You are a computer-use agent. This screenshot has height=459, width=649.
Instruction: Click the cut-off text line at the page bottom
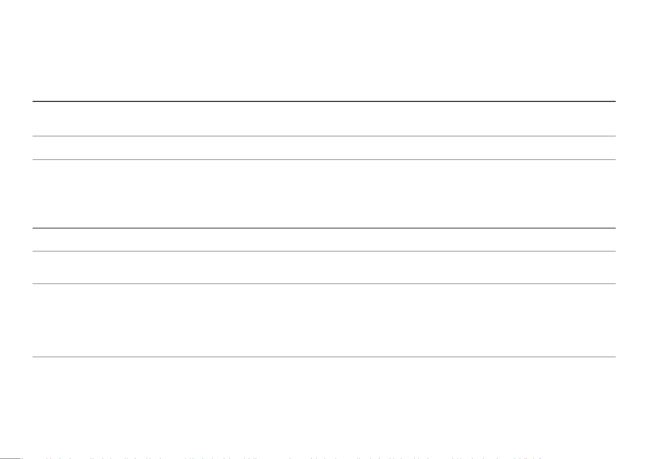click(x=281, y=457)
